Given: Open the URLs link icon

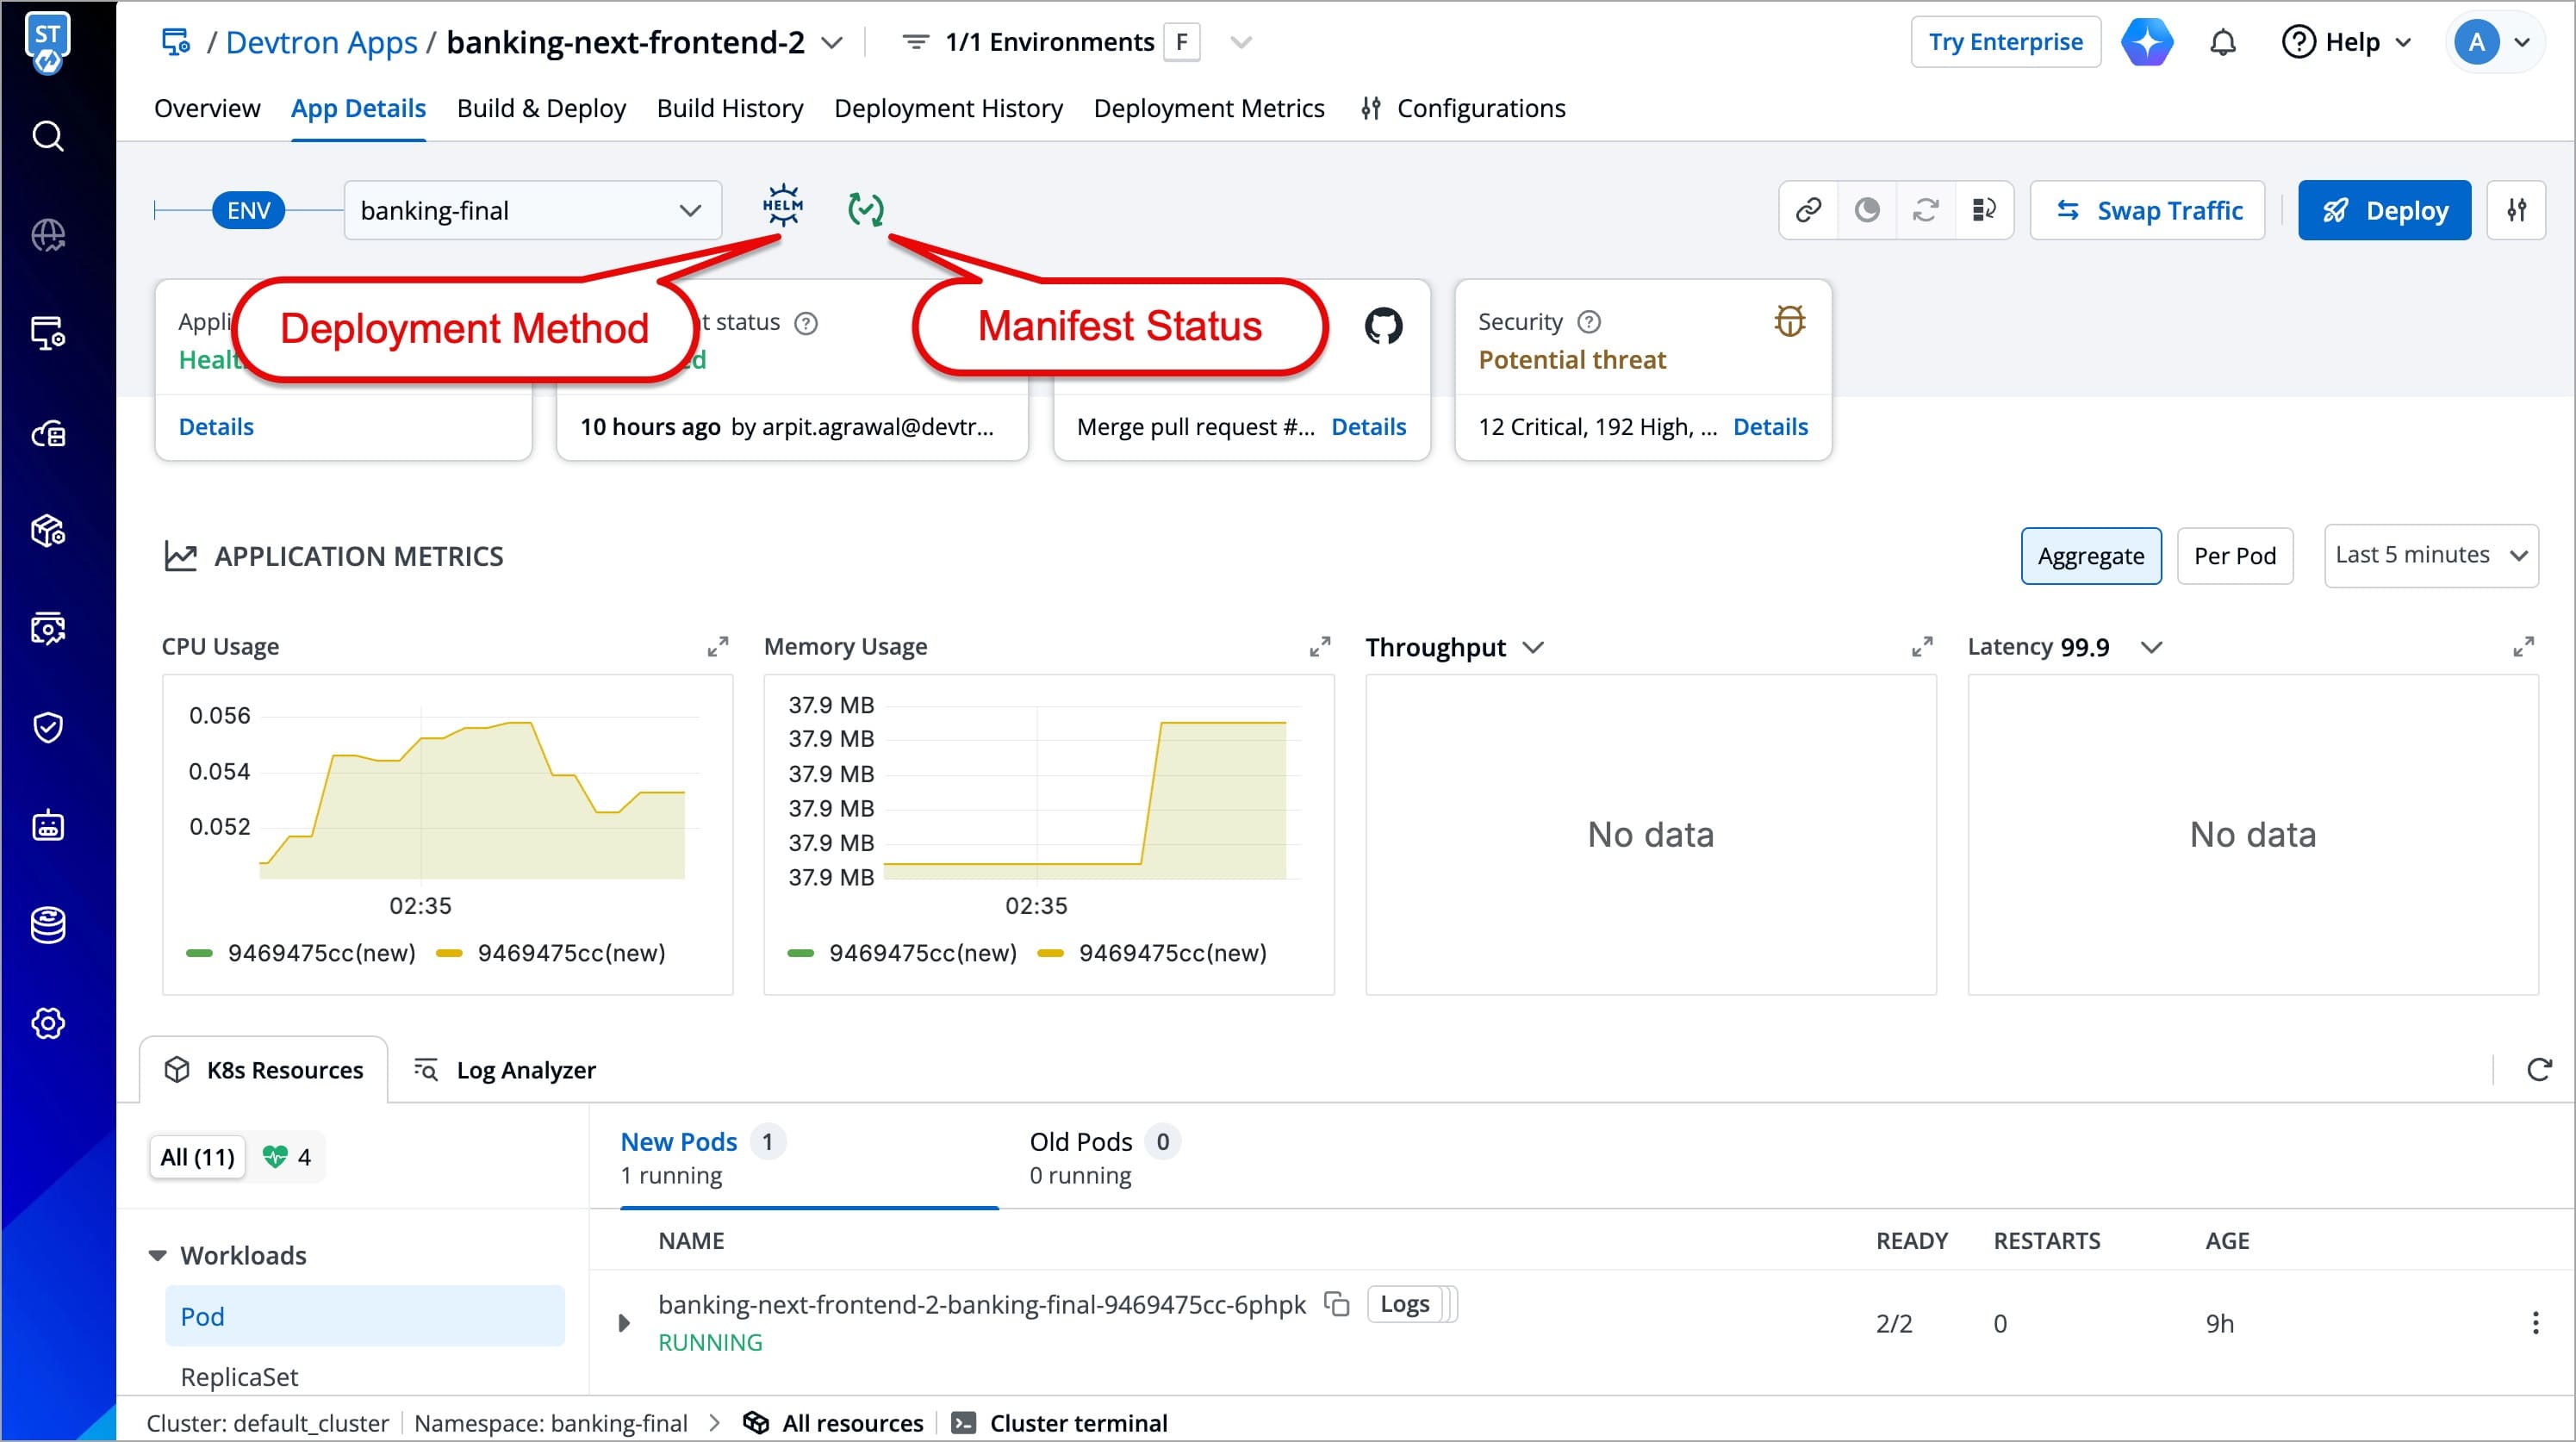Looking at the screenshot, I should pyautogui.click(x=1808, y=210).
